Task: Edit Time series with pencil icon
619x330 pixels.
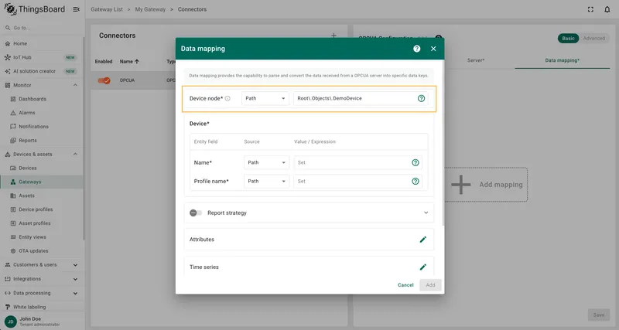Action: (x=422, y=267)
